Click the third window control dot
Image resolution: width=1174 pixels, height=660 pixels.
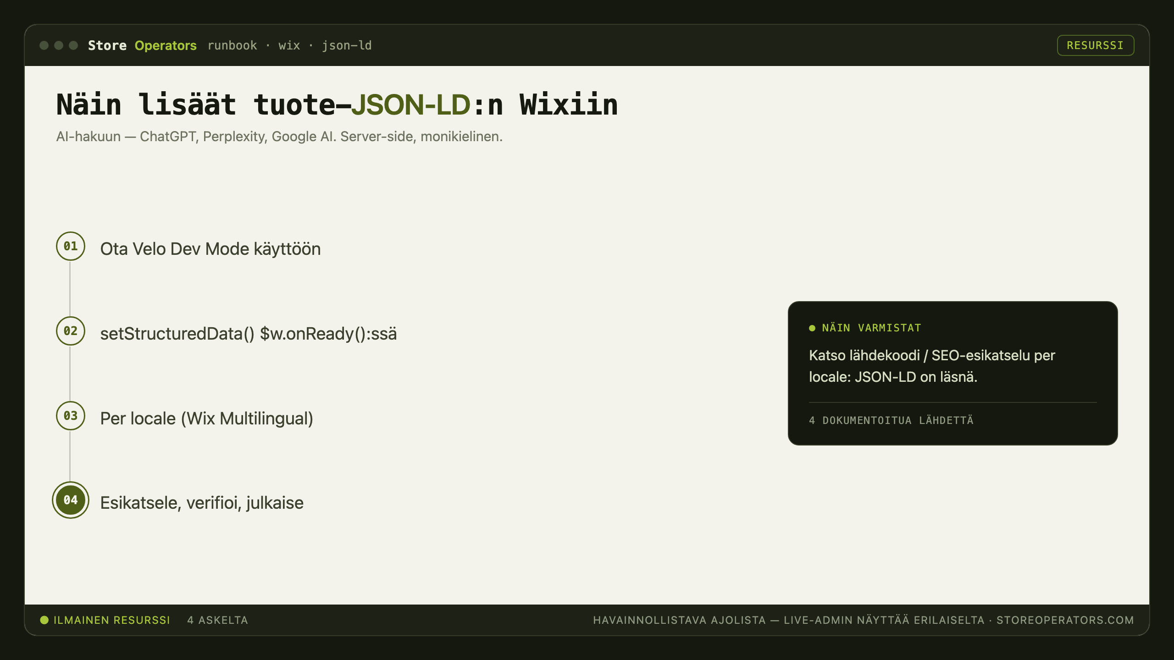73,45
